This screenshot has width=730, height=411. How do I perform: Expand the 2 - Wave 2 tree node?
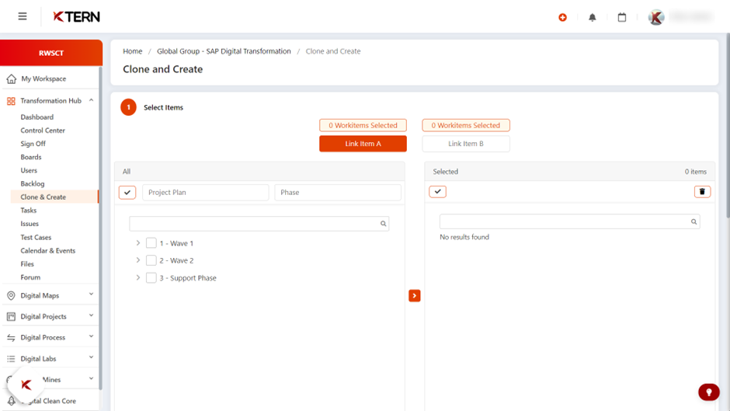click(137, 260)
